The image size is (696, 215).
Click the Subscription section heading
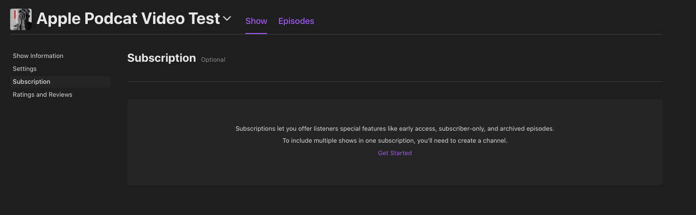pyautogui.click(x=162, y=58)
